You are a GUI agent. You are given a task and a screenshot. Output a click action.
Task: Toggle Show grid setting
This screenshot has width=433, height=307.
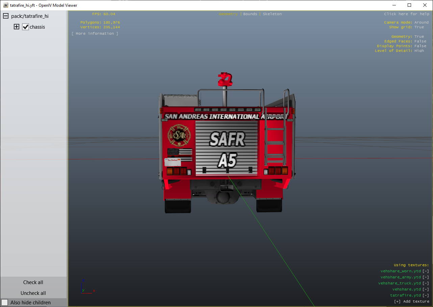419,27
